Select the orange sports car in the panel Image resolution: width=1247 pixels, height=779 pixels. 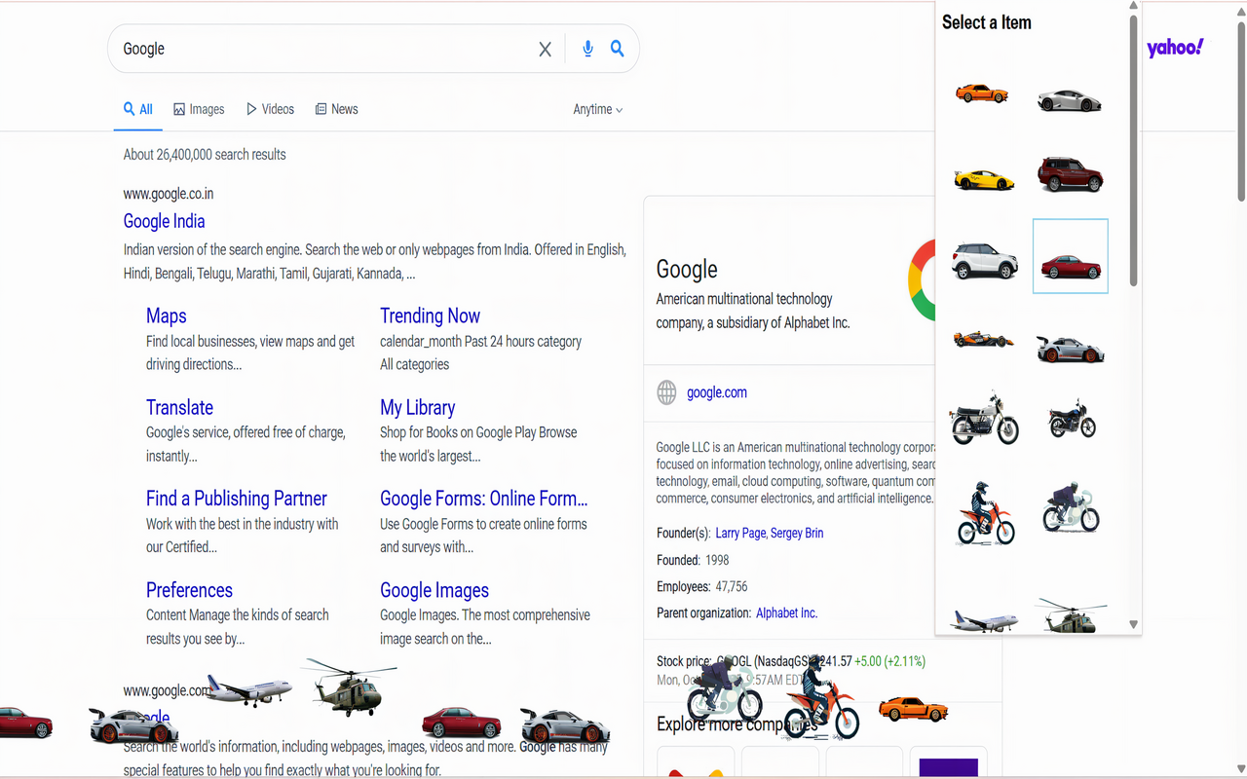tap(982, 93)
